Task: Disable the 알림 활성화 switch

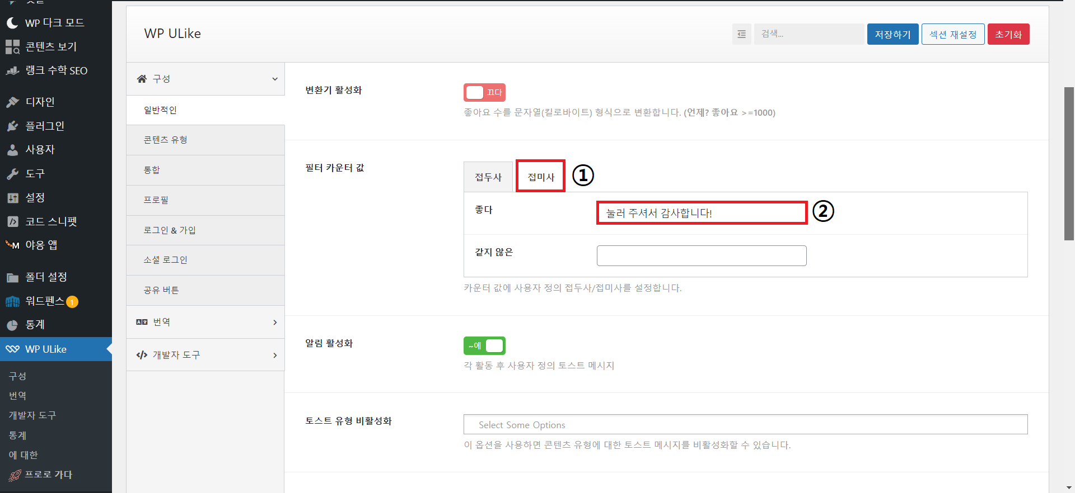Action: (x=484, y=346)
